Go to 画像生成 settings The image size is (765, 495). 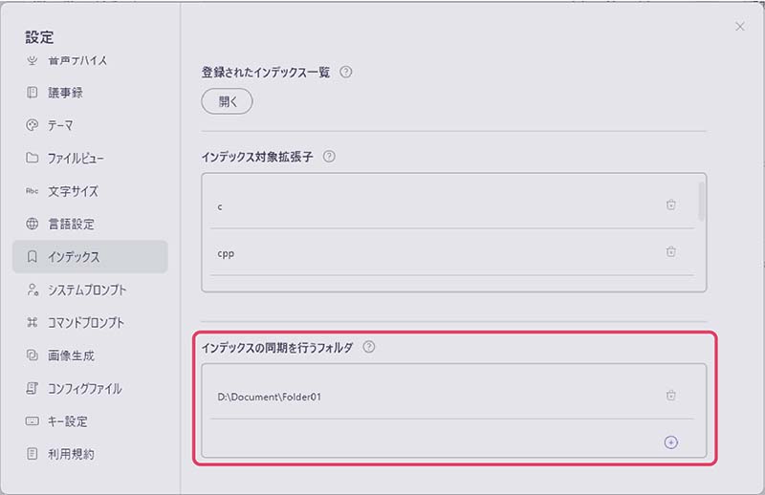tap(71, 355)
